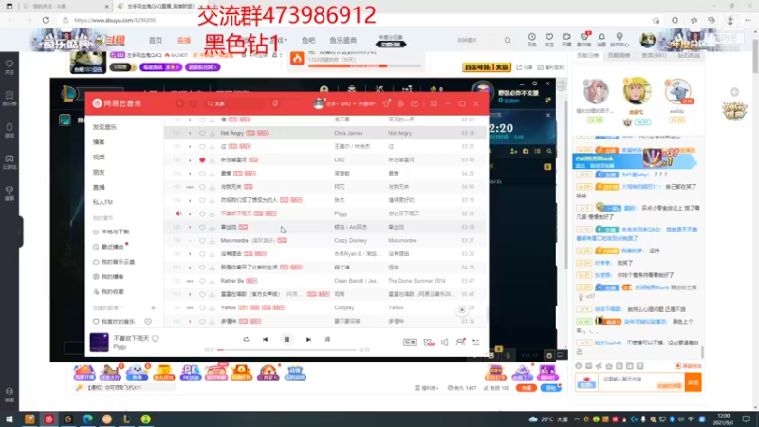The height and width of the screenshot is (427, 759).
Task: Switch NetEase Music to mini mode
Action: click(434, 103)
